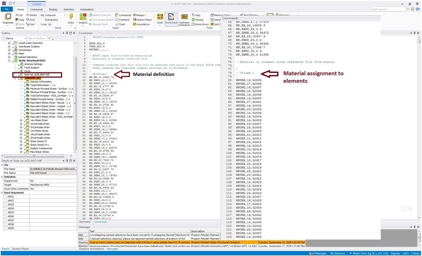This screenshot has height=256, width=422.
Task: Click the Quick Launch search box
Action: [388, 9]
